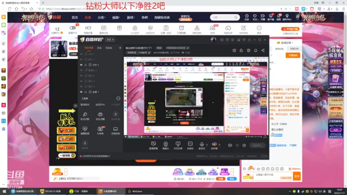Screen dimensions: 347x195
Task: Click PC客户端 orange button
Action: pyautogui.click(x=290, y=29)
